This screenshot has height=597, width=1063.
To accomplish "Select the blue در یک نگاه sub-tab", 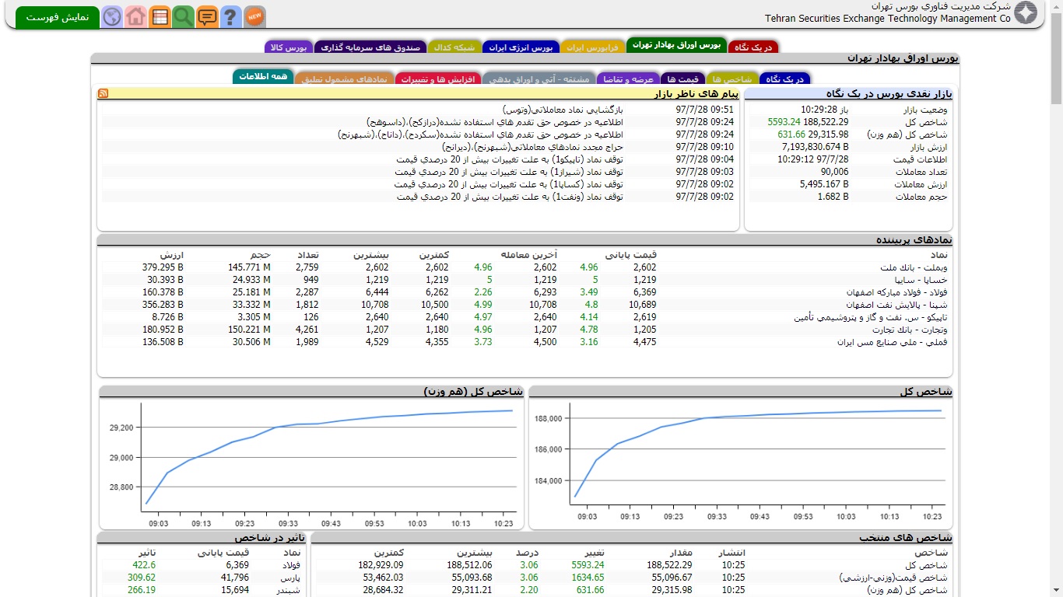I will 784,79.
